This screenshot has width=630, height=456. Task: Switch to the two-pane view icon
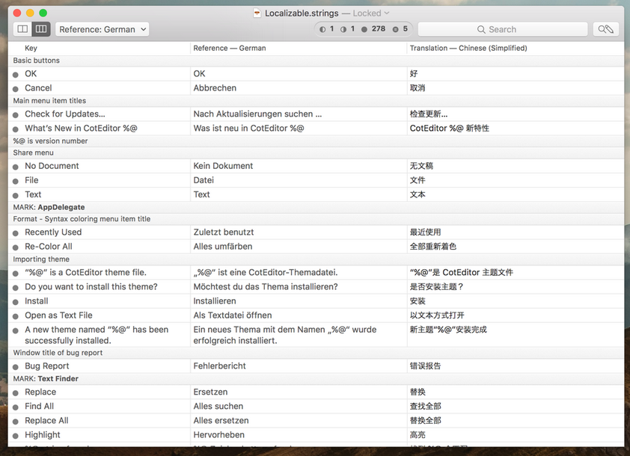[22, 28]
